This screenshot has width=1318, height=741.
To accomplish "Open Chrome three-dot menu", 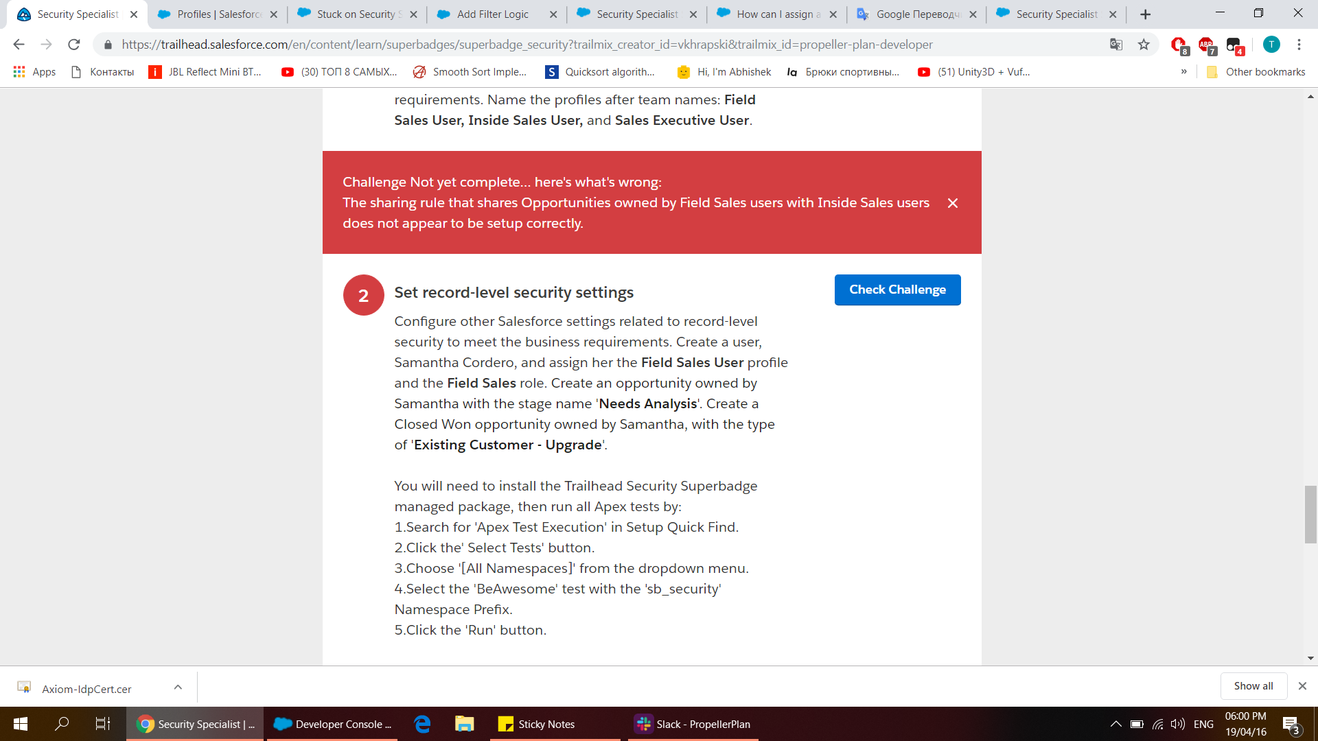I will [1299, 45].
